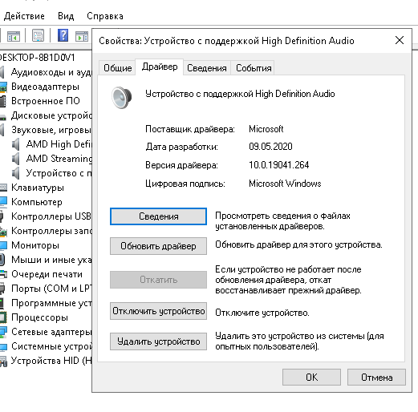Select the Драйвер tab

pos(160,67)
